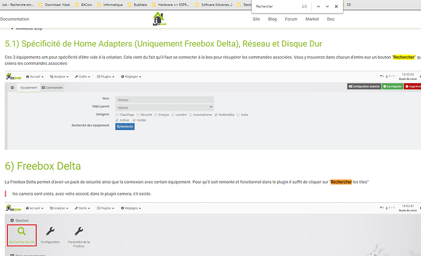421x256 pixels.
Task: Open the Hardware => ESPR bookmark folder
Action: (x=171, y=4)
